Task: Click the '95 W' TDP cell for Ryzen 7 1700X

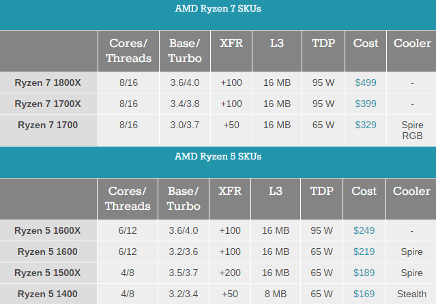Action: (323, 104)
